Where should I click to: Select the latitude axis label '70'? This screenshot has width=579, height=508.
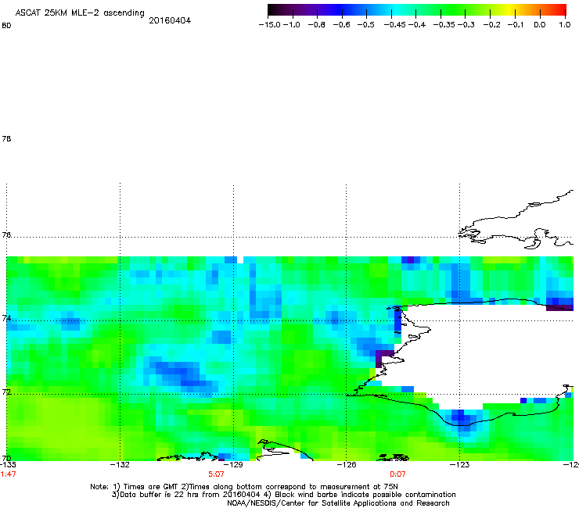tap(6, 459)
